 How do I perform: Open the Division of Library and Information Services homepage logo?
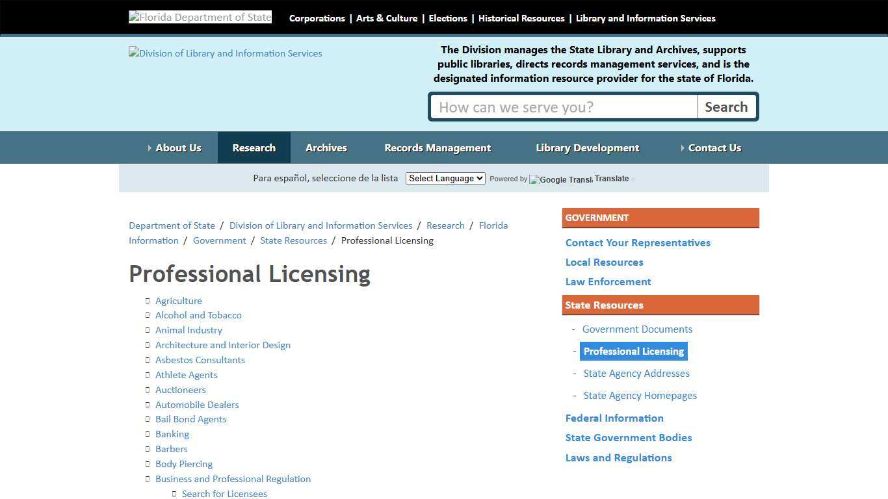[x=225, y=53]
